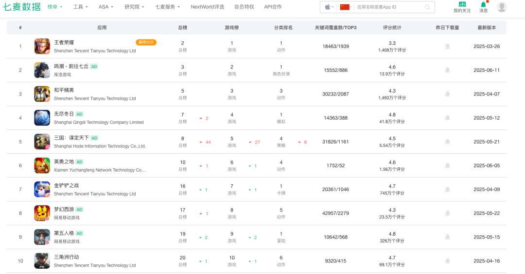Go to NextWorld评选 page
525x274 pixels.
coord(207,7)
